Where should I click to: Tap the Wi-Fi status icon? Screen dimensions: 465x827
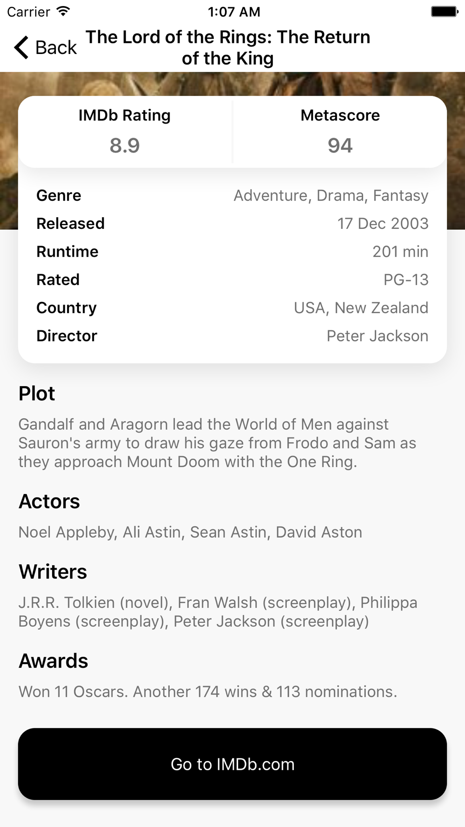coord(63,12)
